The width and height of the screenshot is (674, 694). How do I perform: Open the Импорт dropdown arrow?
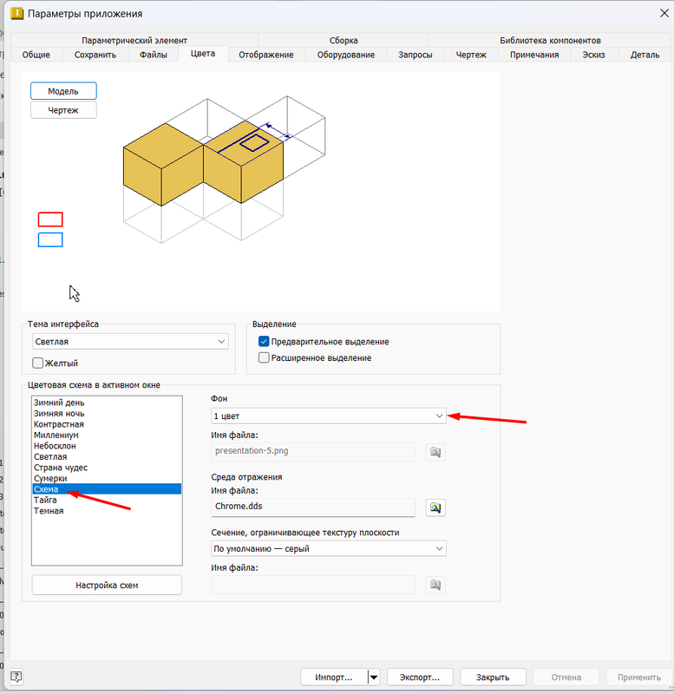(374, 678)
